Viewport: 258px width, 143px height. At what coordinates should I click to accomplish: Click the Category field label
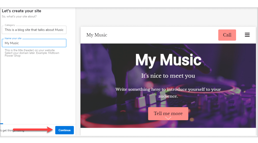(x=10, y=25)
